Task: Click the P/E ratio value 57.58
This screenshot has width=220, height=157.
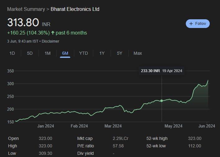Action: click(118, 146)
